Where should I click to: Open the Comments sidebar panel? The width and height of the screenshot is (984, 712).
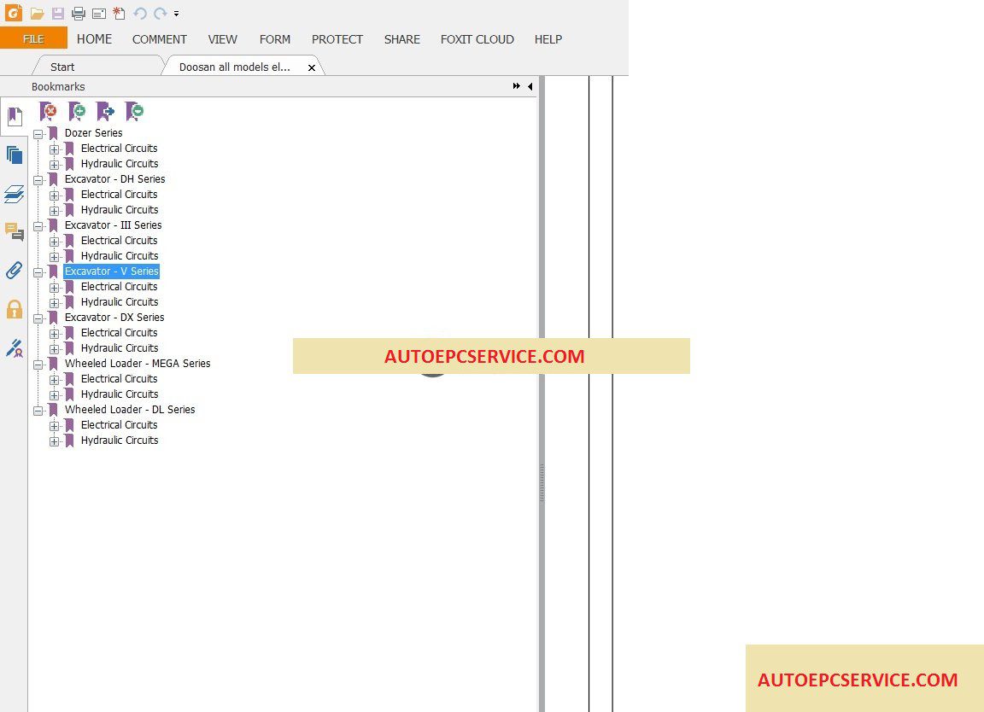pyautogui.click(x=15, y=231)
